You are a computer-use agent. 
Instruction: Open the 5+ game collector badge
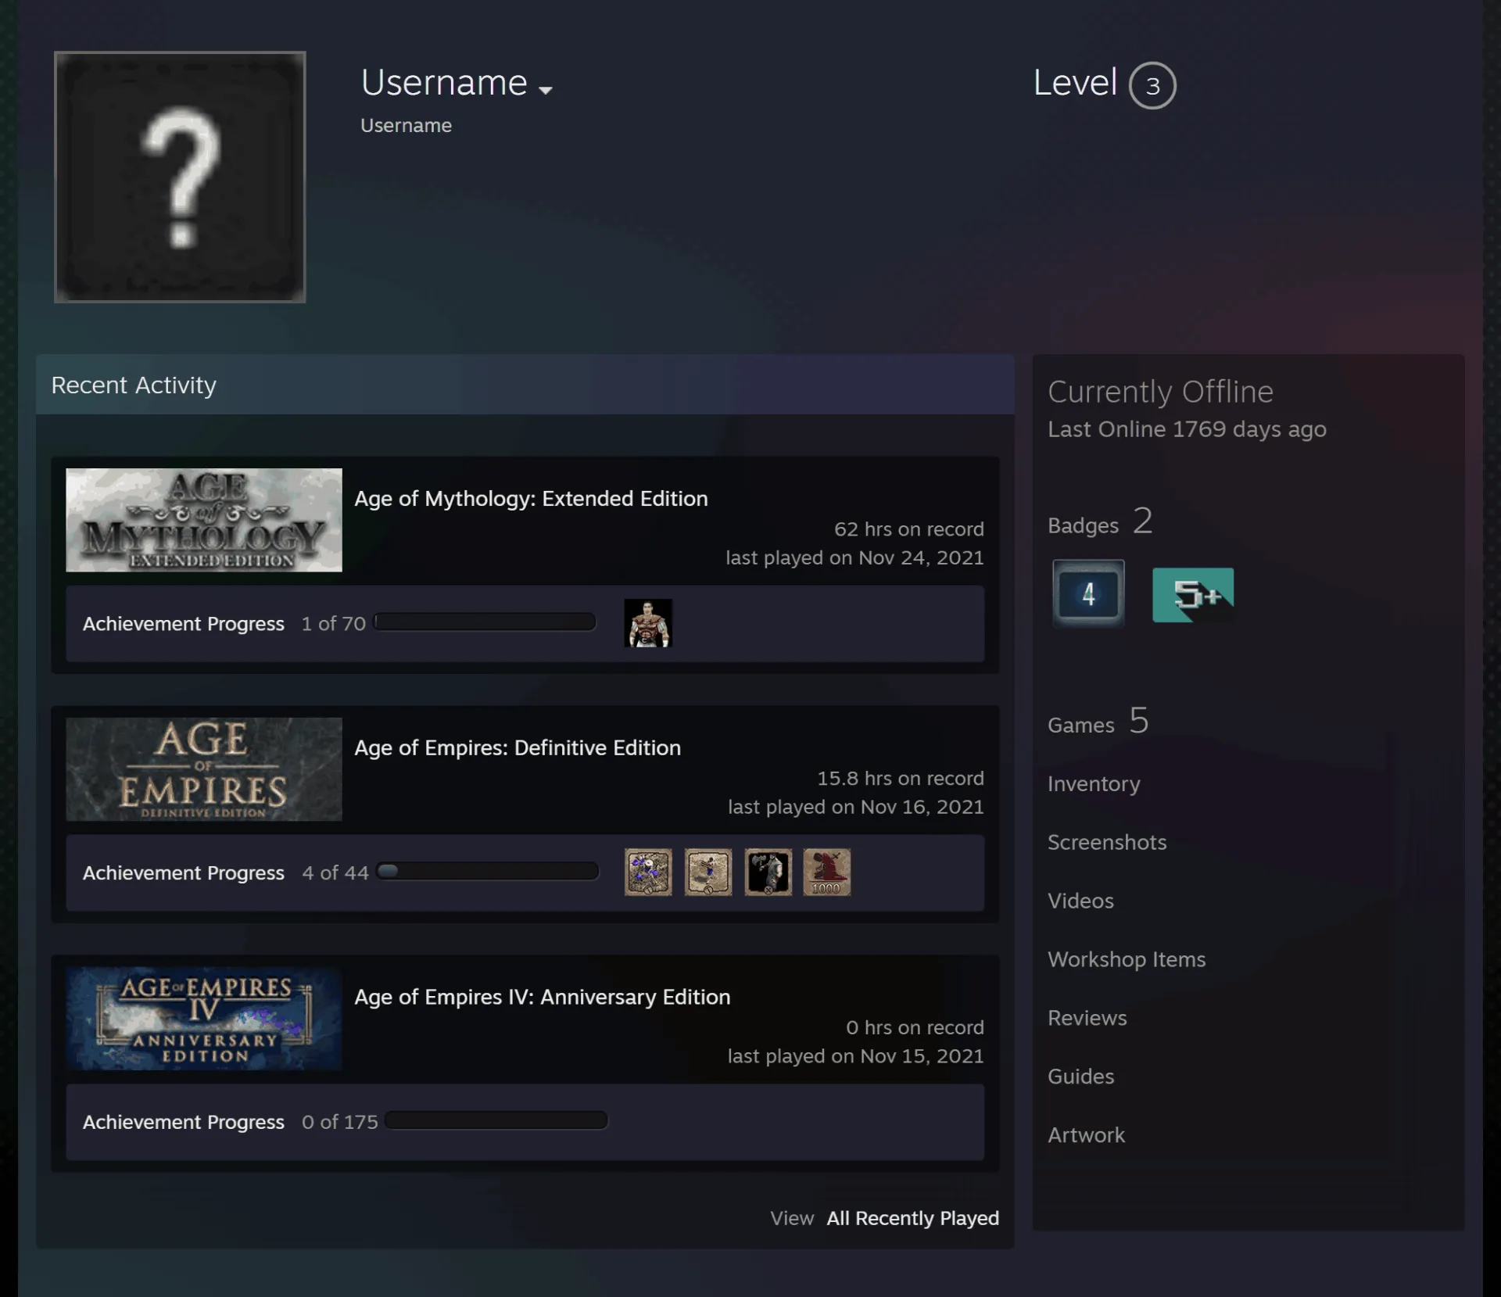coord(1193,595)
